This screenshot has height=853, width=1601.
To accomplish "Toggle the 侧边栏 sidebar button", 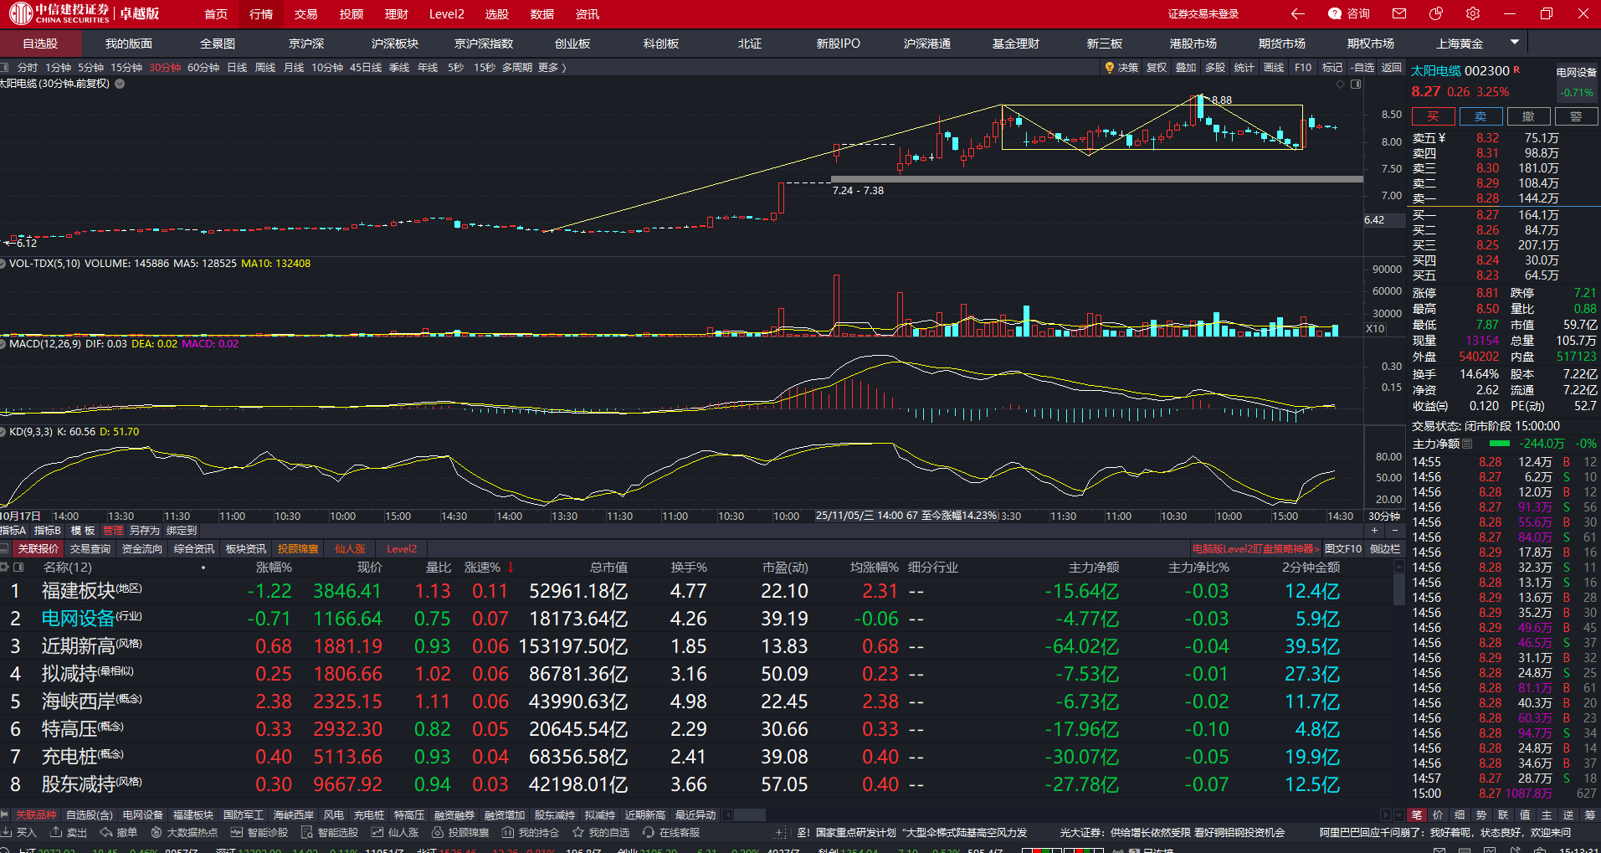I will coord(1384,549).
